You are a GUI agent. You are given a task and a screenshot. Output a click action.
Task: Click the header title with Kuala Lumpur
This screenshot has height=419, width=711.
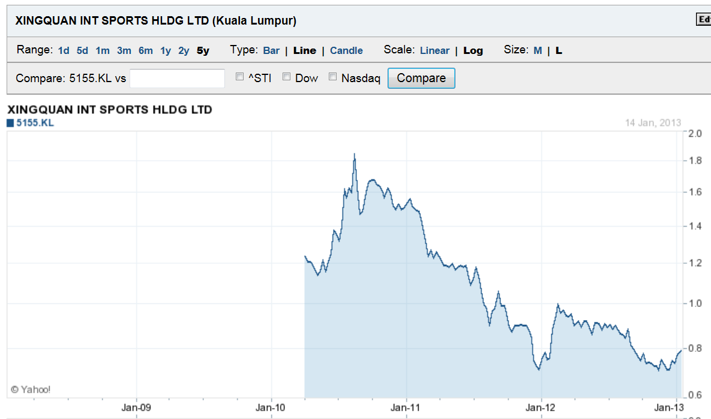coord(155,20)
